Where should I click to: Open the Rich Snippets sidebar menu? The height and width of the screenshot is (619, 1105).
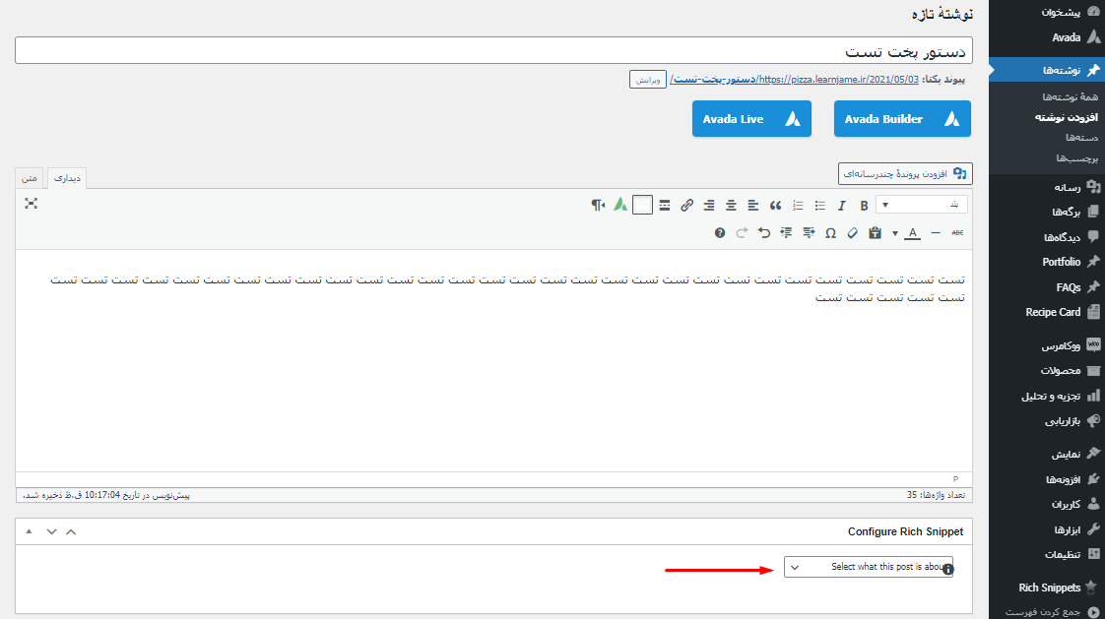tap(1047, 588)
